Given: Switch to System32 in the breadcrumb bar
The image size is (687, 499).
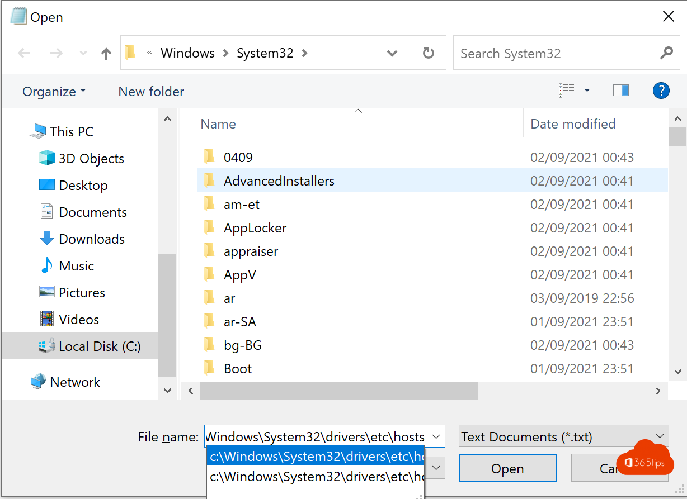Looking at the screenshot, I should coord(265,53).
